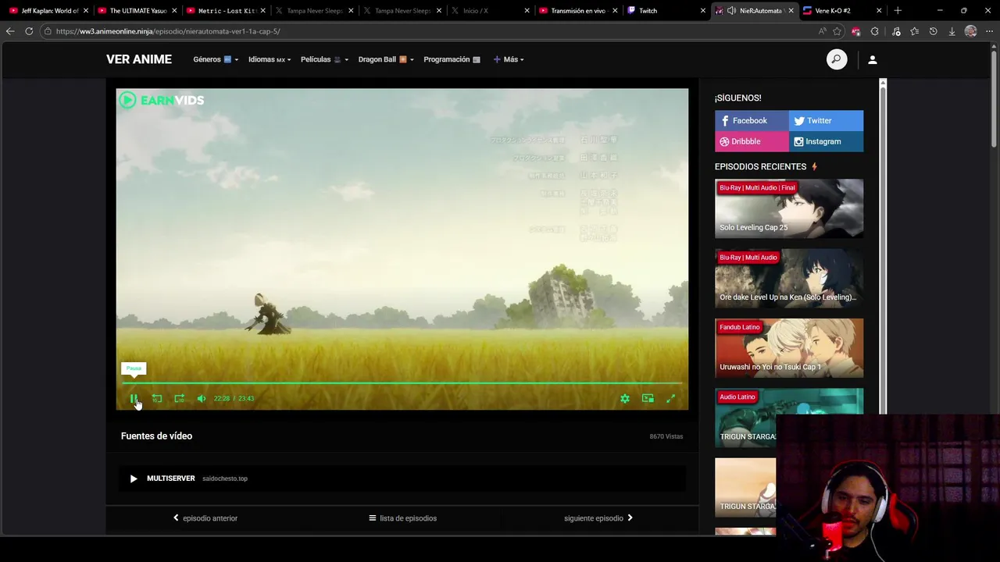Image resolution: width=1000 pixels, height=562 pixels.
Task: Open lista de episodios
Action: click(x=402, y=518)
